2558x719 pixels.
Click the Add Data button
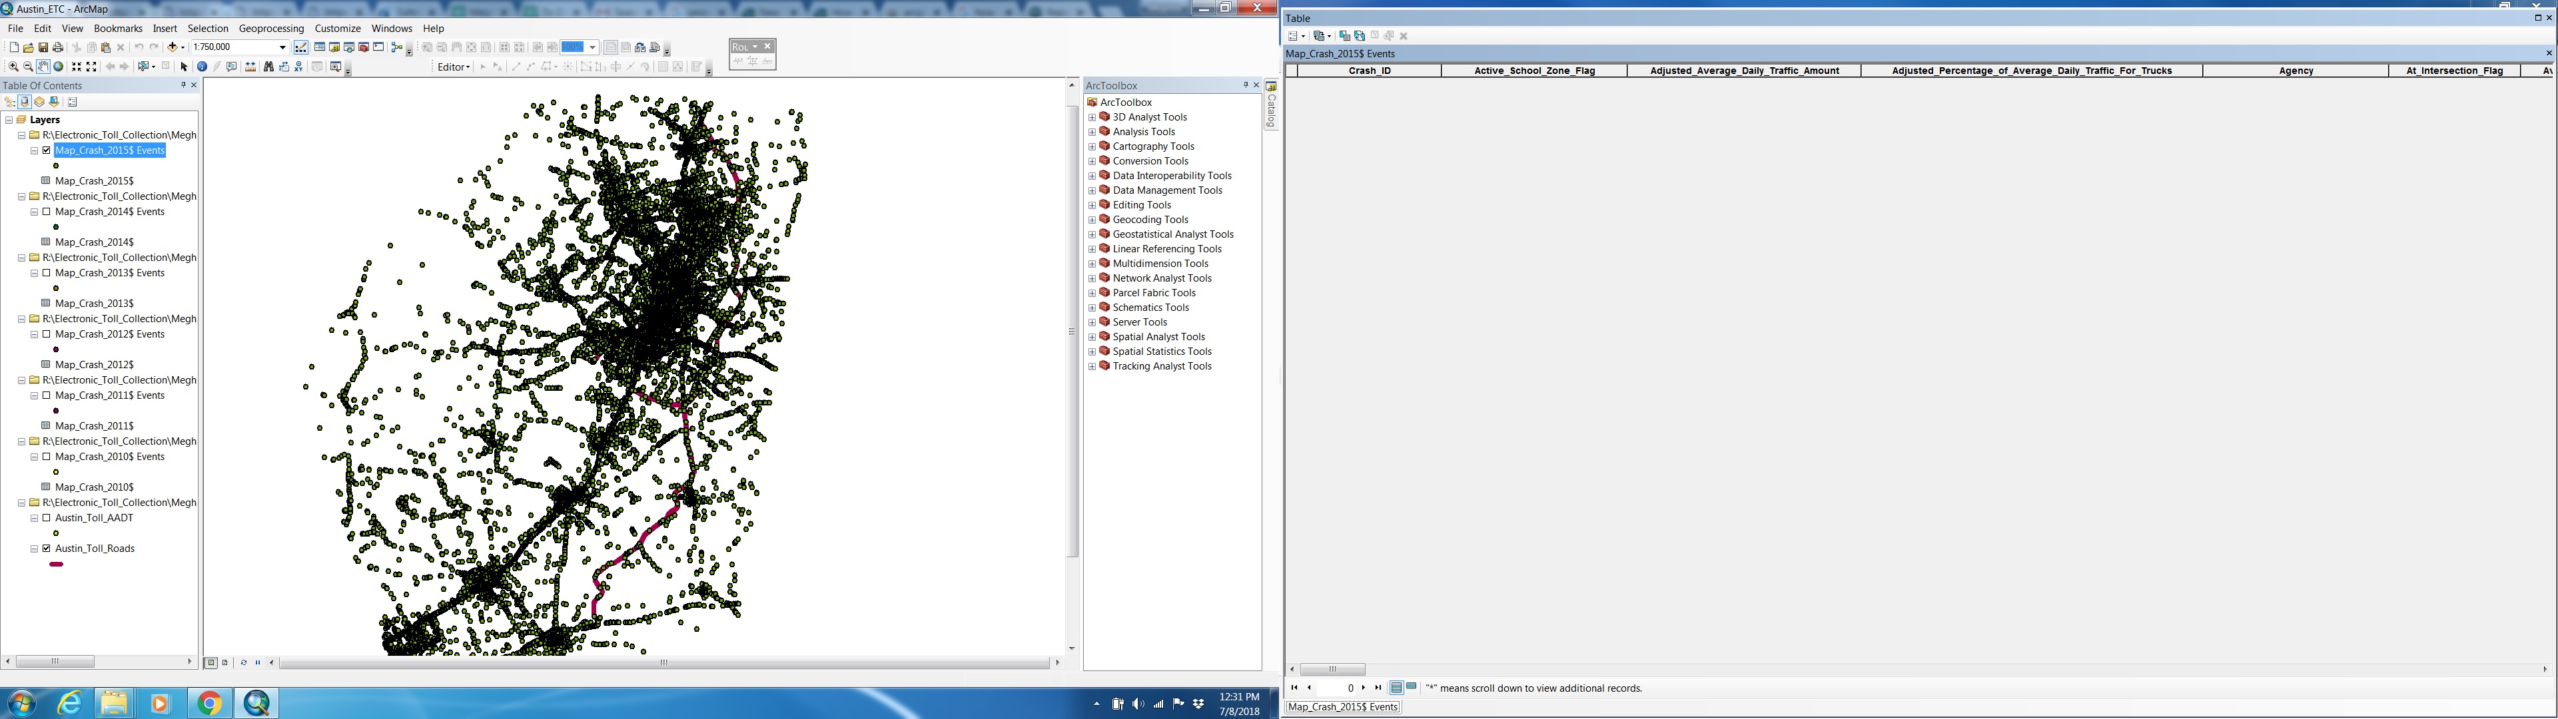pos(172,48)
